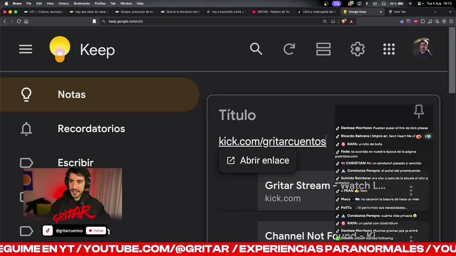Switch to GRITAR - Relatos de Terror tab
The image size is (456, 256).
(x=271, y=12)
